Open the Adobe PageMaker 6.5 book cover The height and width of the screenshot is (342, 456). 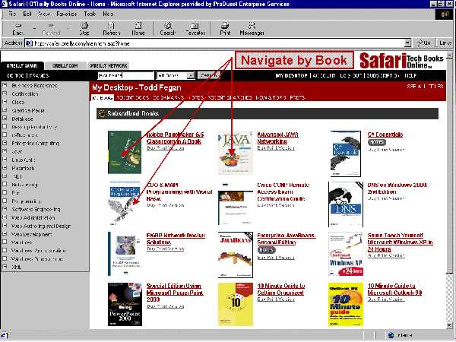pyautogui.click(x=125, y=152)
